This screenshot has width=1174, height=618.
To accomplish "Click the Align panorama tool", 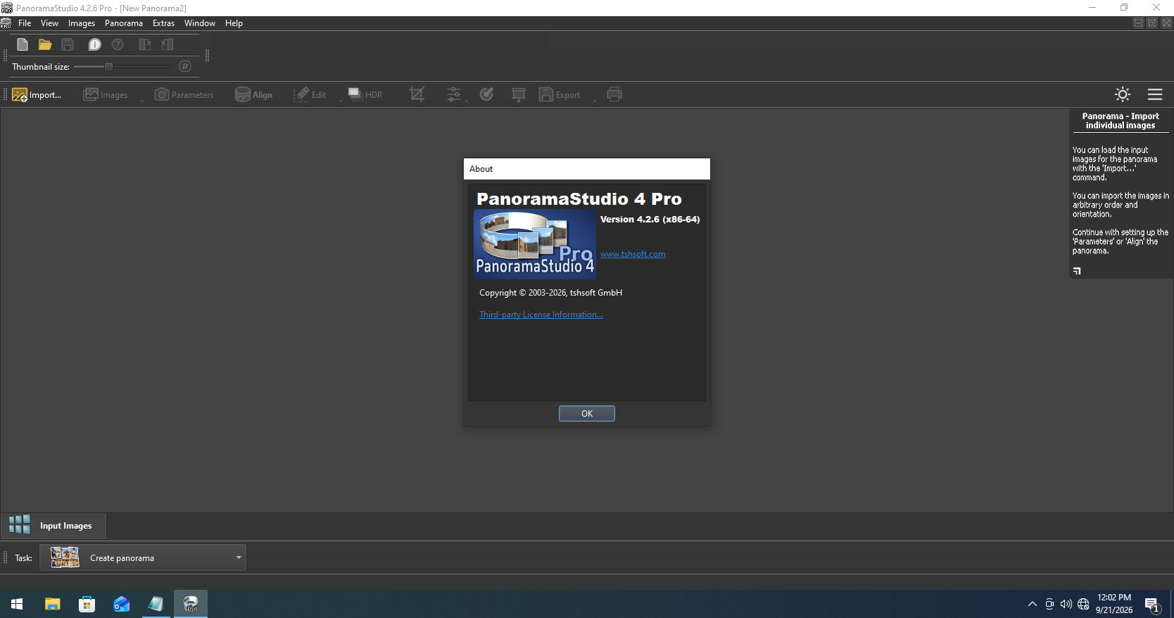I will click(x=254, y=94).
